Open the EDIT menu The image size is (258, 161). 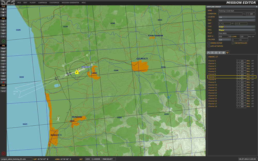pos(25,3)
